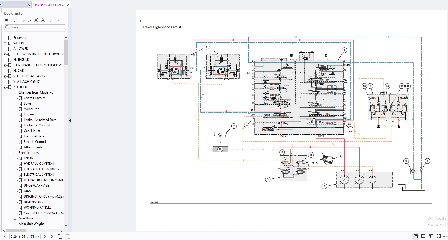Switch to the Link Belt 160X4 tab
The height and width of the screenshot is (240, 448).
tap(48, 5)
